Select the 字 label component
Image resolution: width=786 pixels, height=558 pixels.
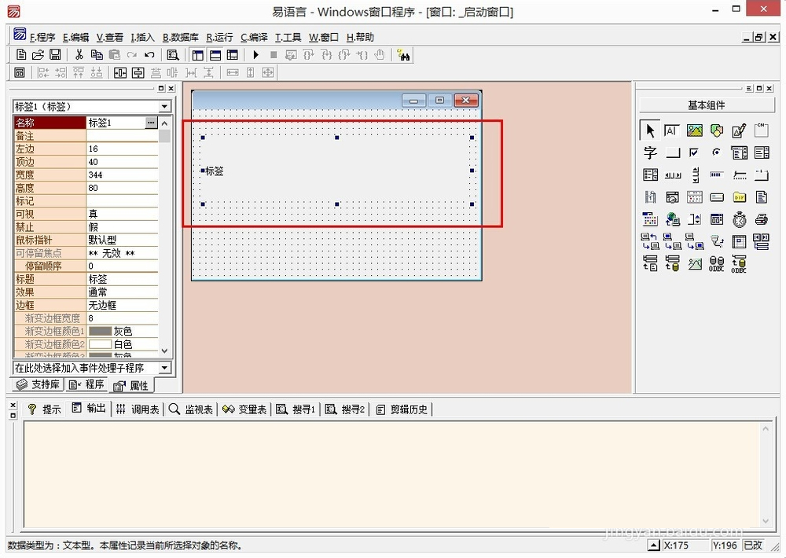649,152
